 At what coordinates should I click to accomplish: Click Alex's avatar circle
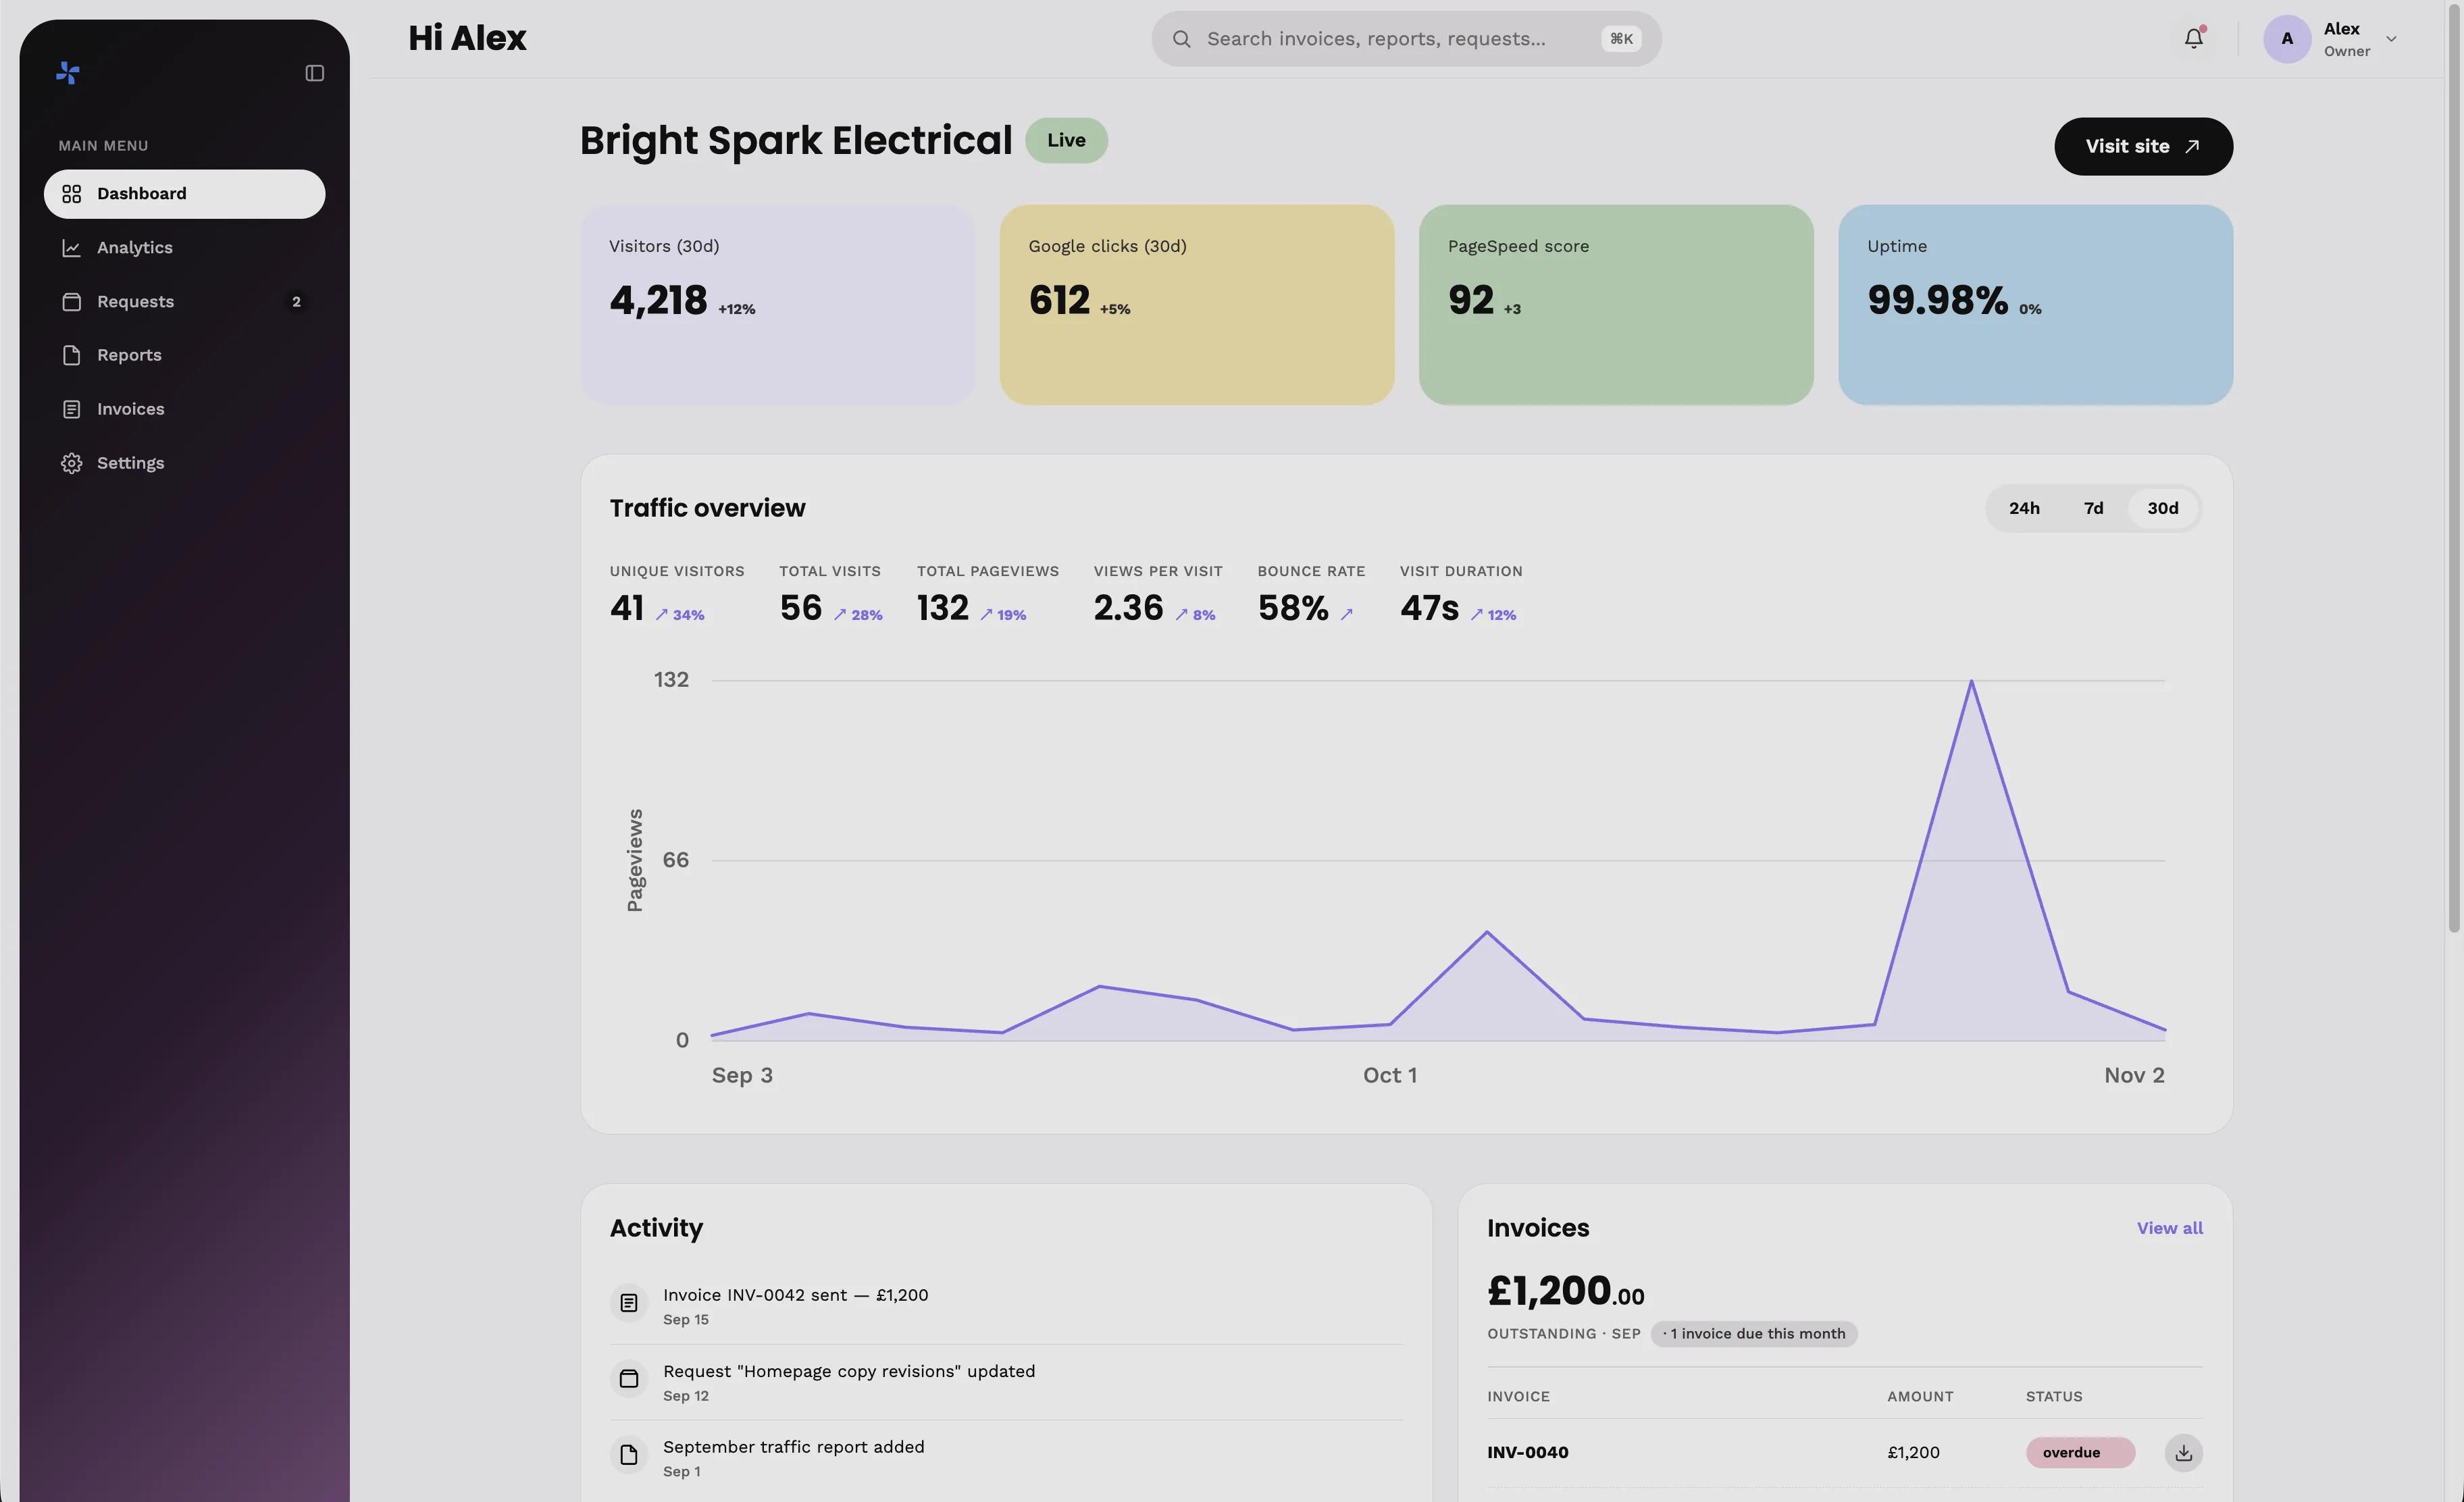click(x=2286, y=39)
